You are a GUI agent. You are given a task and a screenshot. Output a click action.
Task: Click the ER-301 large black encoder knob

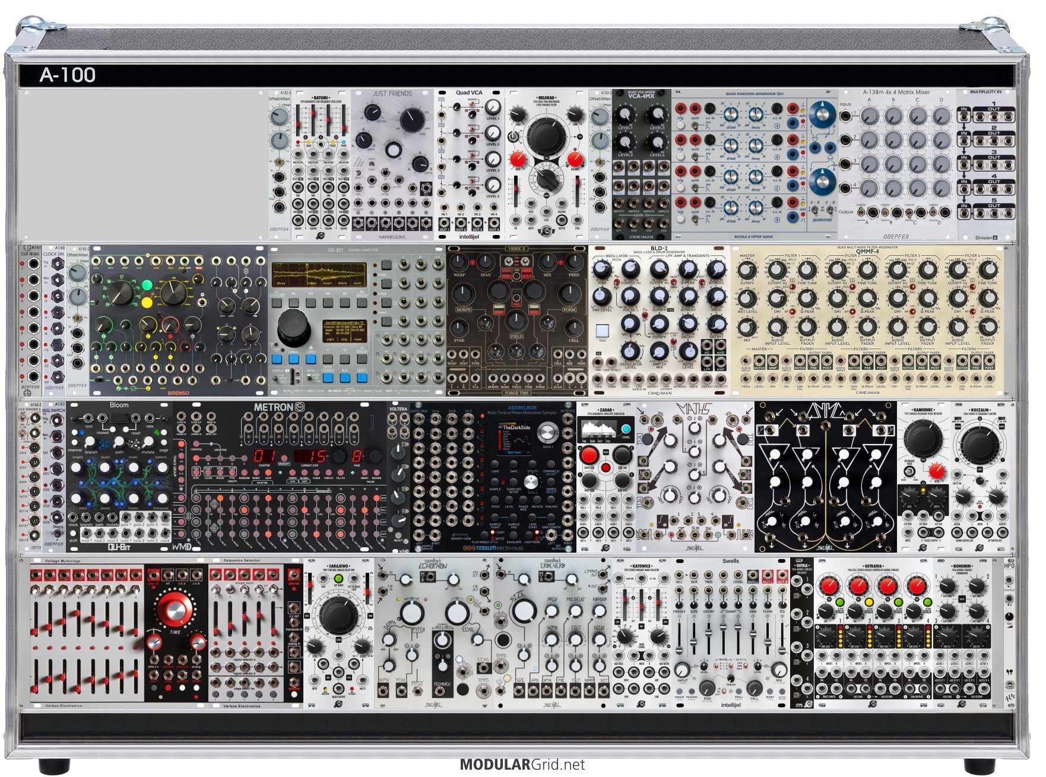(x=293, y=328)
